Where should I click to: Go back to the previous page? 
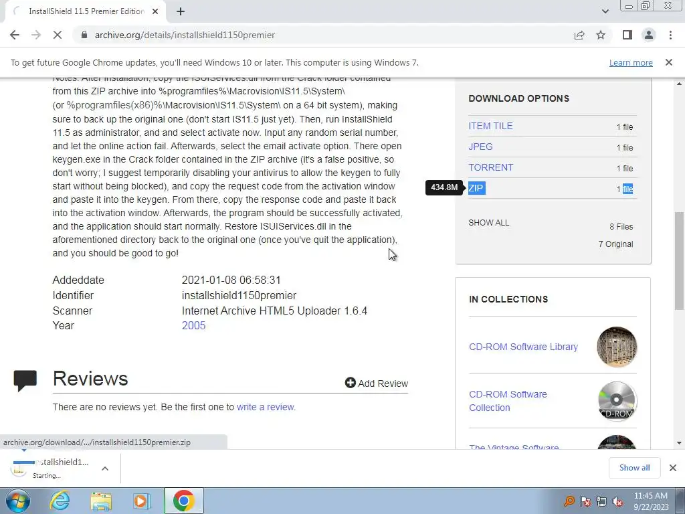tap(15, 35)
